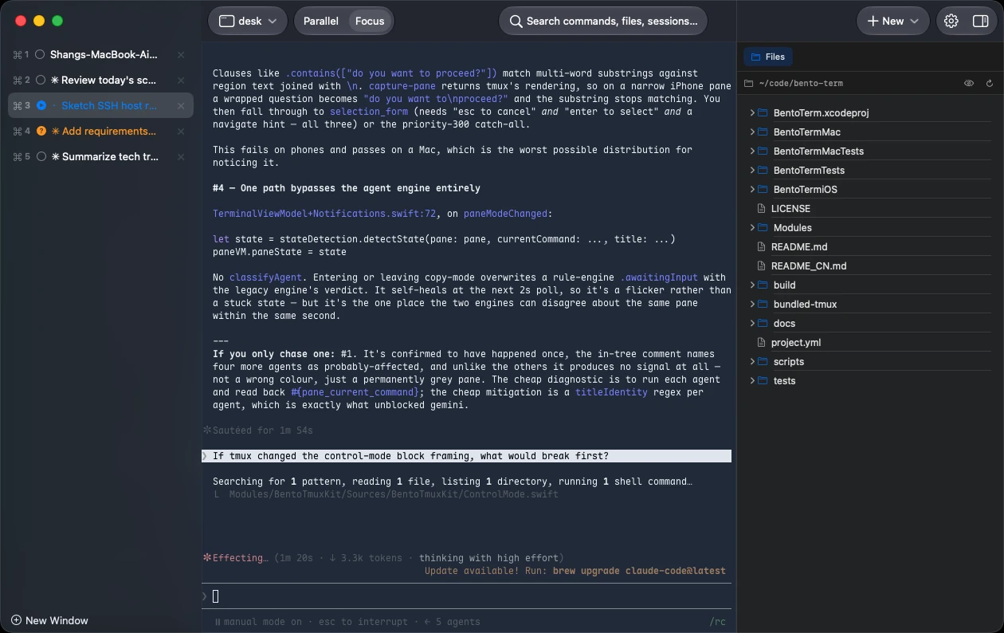Click the README_CN.md file icon

(761, 265)
